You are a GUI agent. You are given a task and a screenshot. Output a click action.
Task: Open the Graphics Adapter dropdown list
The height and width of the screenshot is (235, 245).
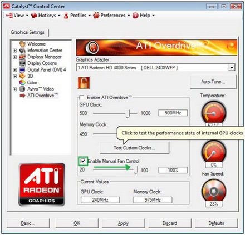[232, 68]
